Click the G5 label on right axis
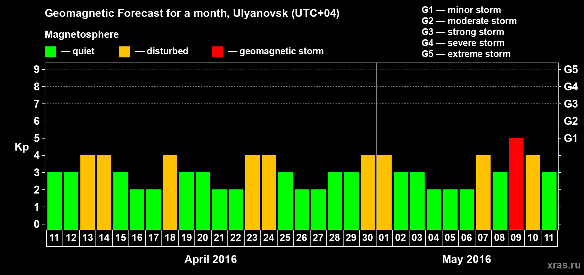584x275 pixels. (x=571, y=69)
